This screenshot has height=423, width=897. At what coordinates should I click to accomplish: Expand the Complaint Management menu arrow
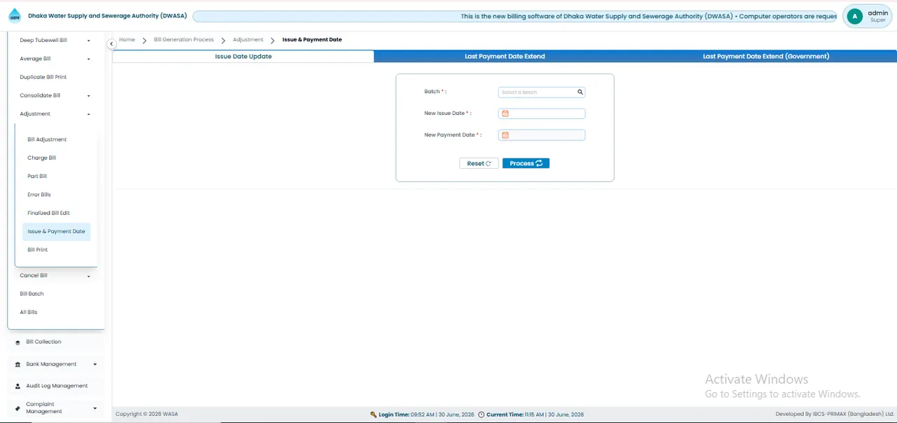click(95, 408)
